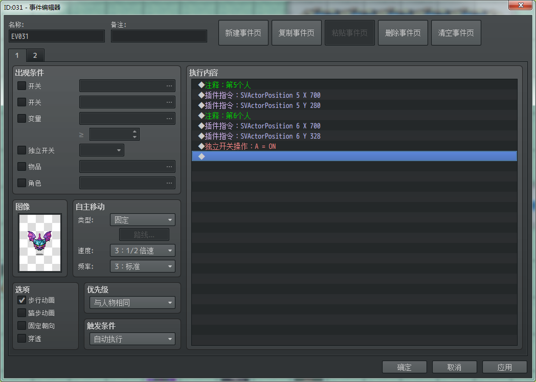Click the 清空事件页 button
This screenshot has height=382, width=536.
coord(456,33)
